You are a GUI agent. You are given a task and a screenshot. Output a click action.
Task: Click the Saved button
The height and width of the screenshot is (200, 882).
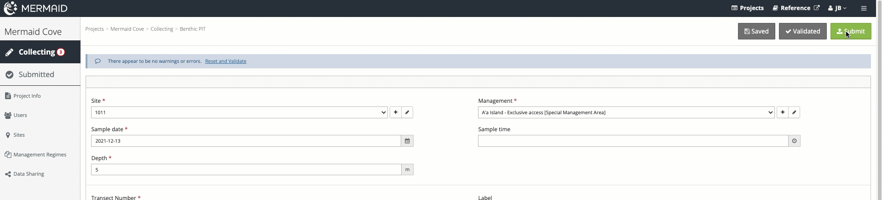pyautogui.click(x=756, y=31)
